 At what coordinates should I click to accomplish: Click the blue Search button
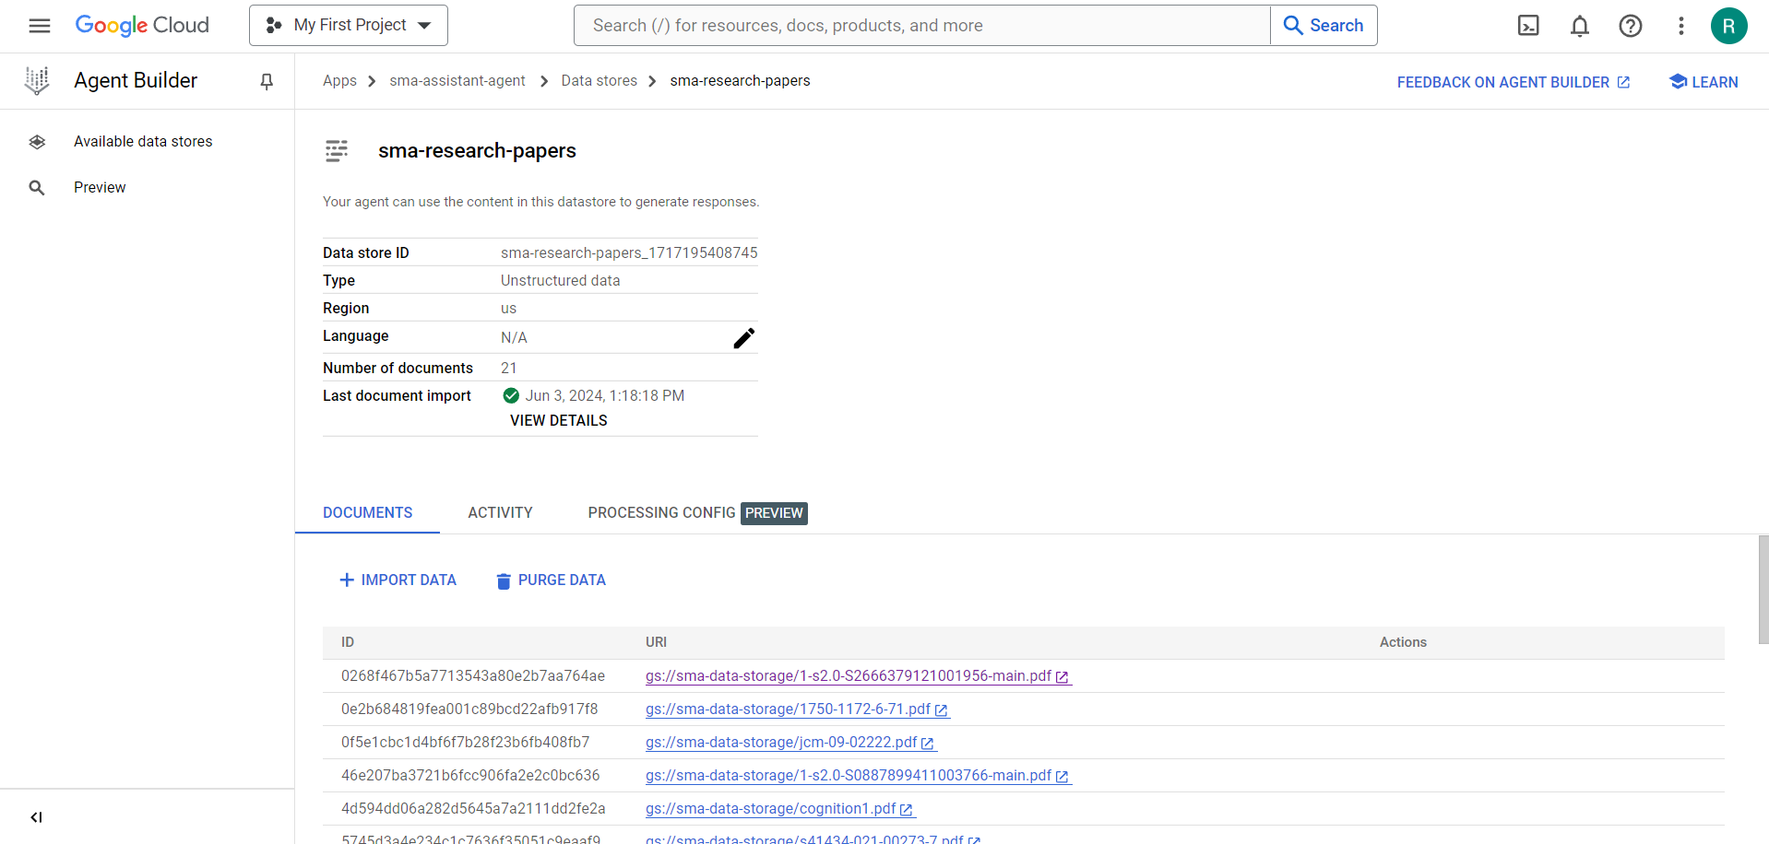coord(1324,26)
